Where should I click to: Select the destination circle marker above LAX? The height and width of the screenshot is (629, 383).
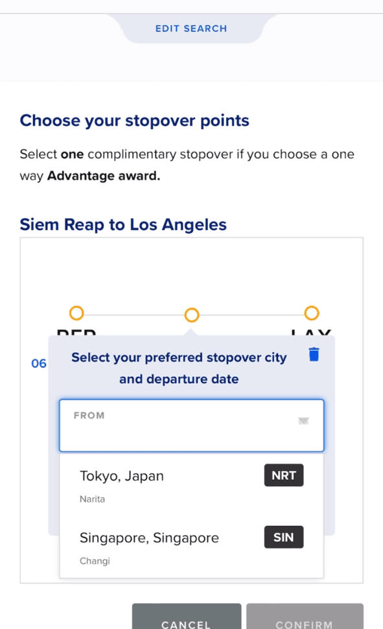click(x=312, y=313)
